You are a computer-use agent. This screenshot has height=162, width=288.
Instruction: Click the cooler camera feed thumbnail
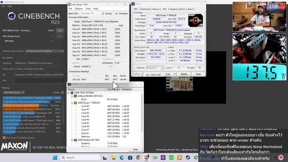(259, 48)
